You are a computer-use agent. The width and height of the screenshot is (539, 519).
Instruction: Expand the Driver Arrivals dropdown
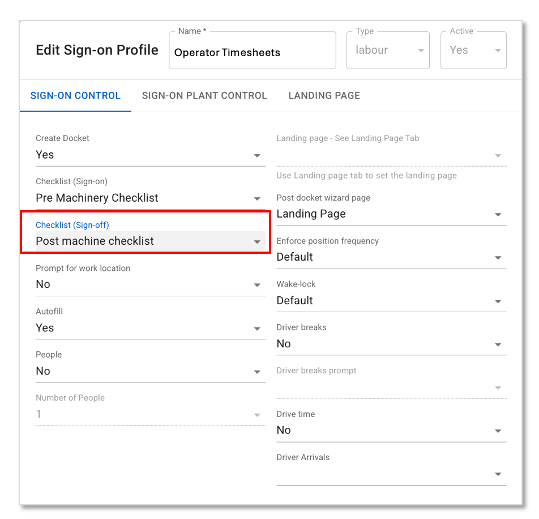pos(391,474)
